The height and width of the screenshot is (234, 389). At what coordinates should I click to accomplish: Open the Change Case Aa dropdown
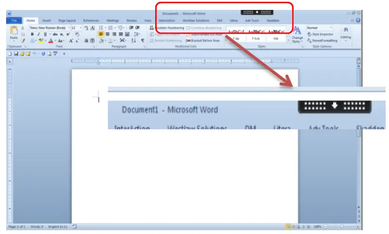[61, 41]
